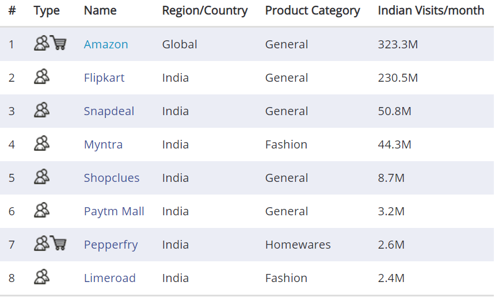
Task: Click the marketplace people icon beside Myntra
Action: point(41,144)
